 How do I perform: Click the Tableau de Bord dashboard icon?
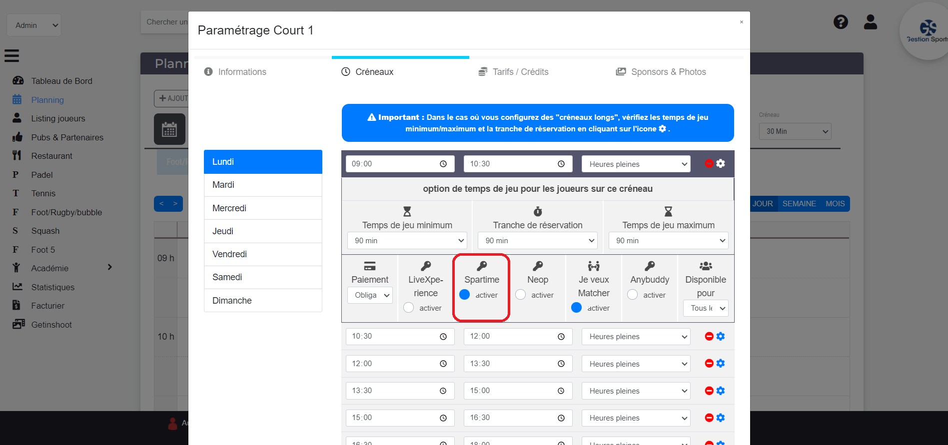(18, 80)
